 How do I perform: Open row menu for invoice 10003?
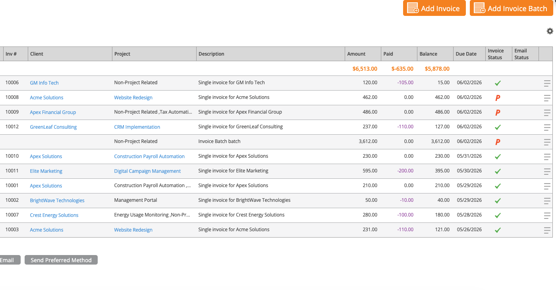click(547, 230)
